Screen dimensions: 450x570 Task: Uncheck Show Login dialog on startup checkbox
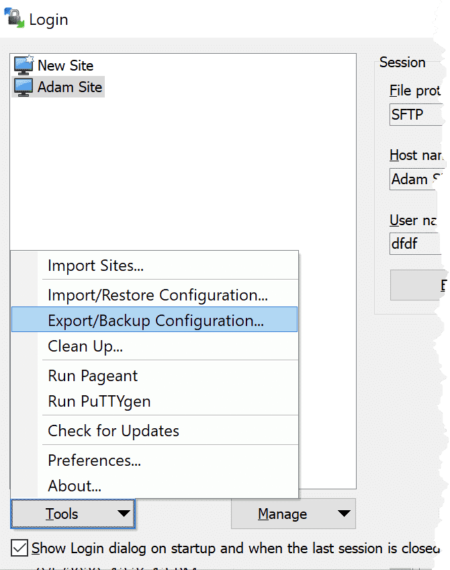click(x=19, y=547)
